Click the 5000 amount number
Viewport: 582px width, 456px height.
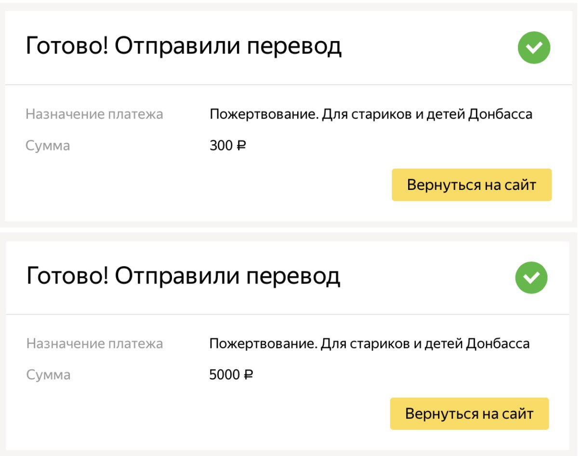(x=225, y=375)
